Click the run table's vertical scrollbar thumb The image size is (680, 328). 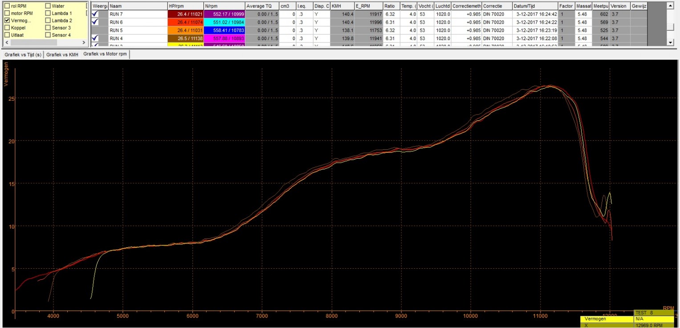(671, 26)
